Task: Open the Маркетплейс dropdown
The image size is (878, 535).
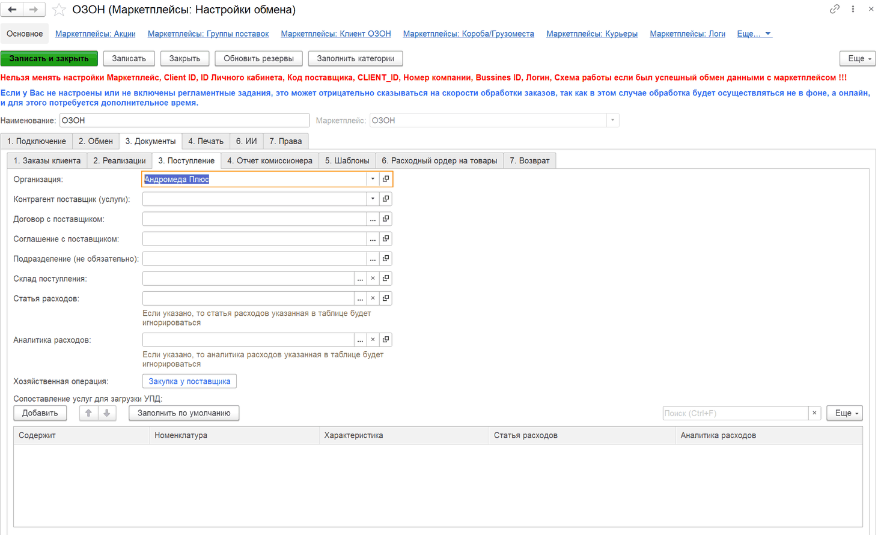Action: [612, 120]
